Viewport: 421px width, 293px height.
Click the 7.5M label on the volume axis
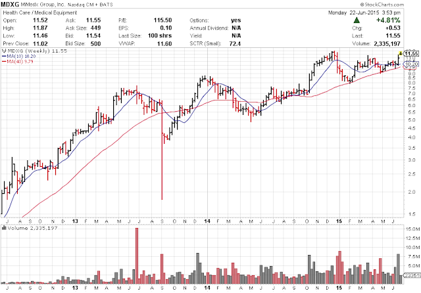point(414,257)
